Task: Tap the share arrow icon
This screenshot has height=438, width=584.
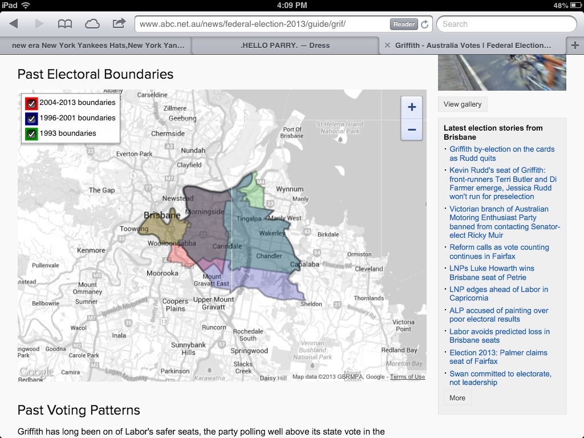Action: click(119, 24)
